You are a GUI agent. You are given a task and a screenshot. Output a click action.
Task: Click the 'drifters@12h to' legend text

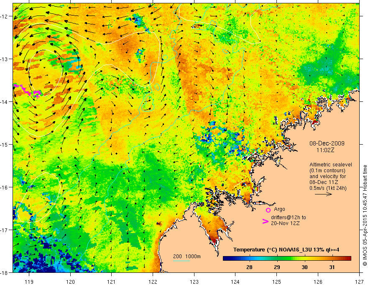(x=289, y=218)
